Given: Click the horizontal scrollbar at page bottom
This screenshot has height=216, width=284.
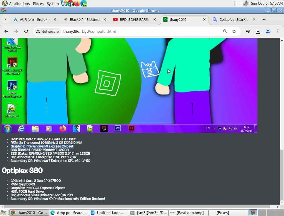Looking at the screenshot, I should (137, 207).
